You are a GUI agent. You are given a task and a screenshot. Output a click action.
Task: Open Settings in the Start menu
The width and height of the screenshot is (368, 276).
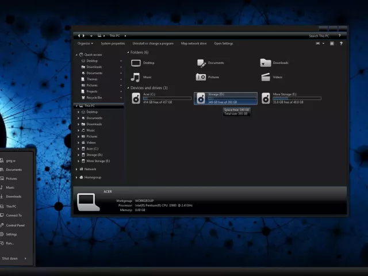pos(11,234)
